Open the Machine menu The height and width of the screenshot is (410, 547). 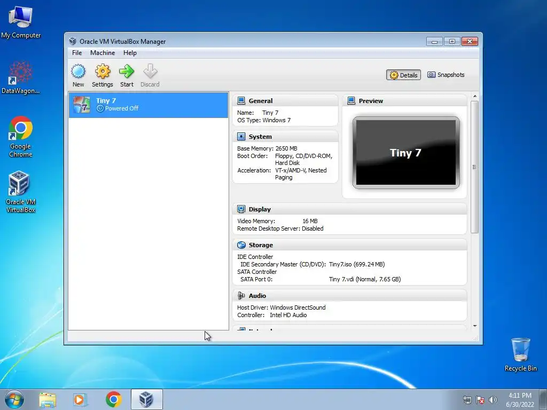coord(103,53)
